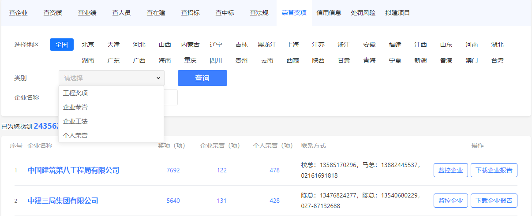The width and height of the screenshot is (532, 216).
Task: Pick region 新疆
Action: (x=421, y=60)
